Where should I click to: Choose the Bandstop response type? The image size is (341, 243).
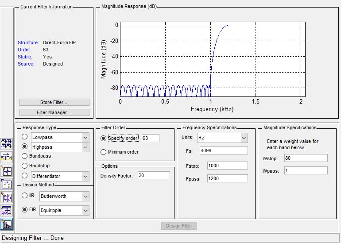25,166
